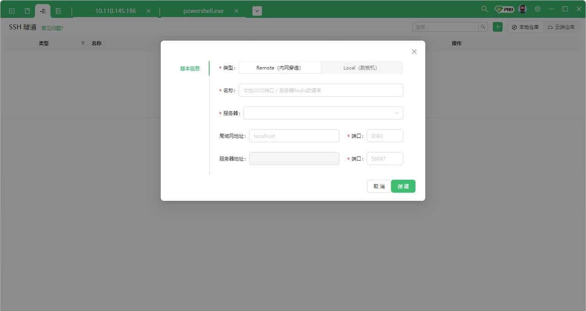Click the user avatar icon

tap(523, 9)
